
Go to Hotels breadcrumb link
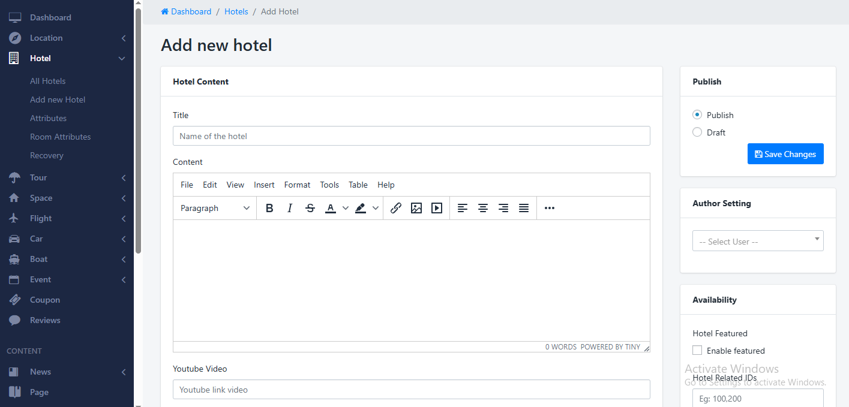[236, 11]
